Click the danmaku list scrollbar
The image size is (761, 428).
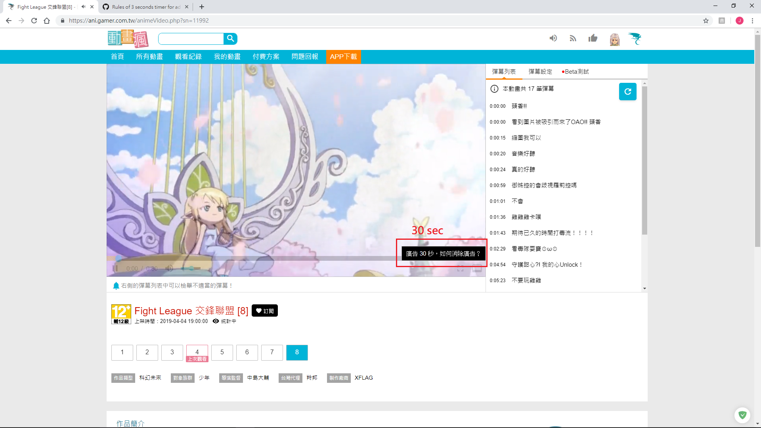tap(644, 160)
